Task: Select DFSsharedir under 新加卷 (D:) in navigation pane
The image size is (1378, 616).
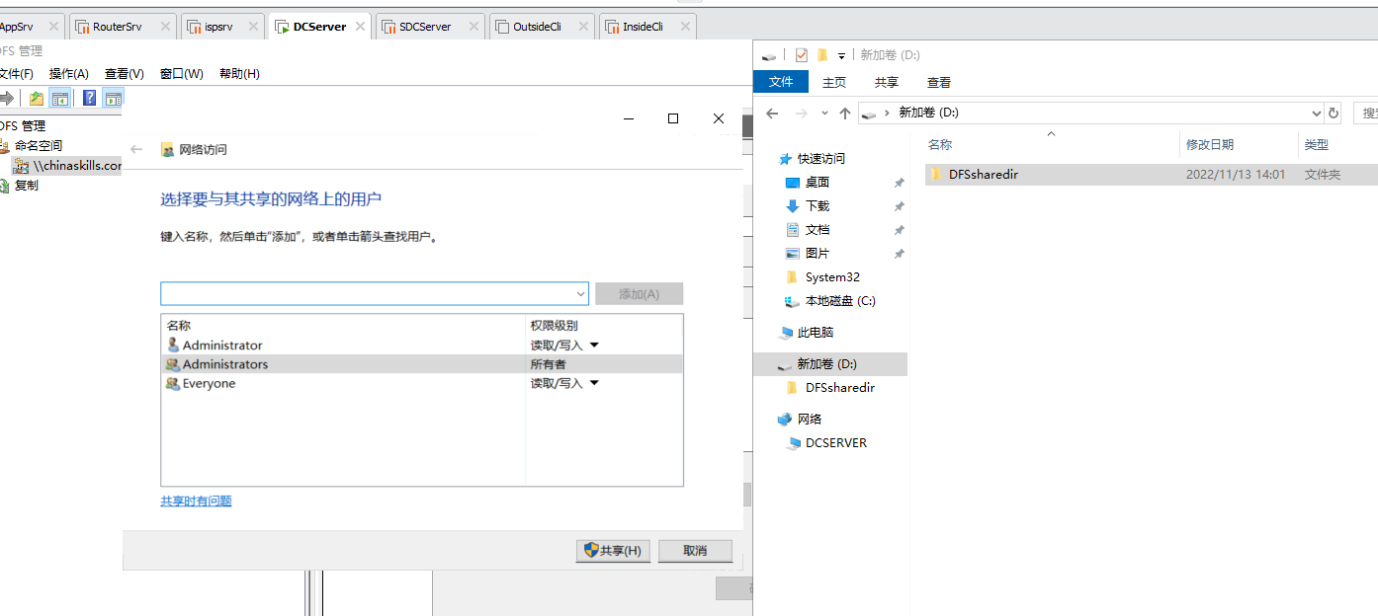Action: [839, 388]
